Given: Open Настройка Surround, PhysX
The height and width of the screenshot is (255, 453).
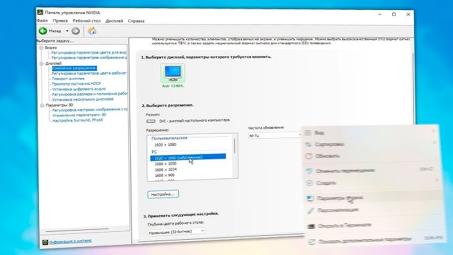Looking at the screenshot, I should [78, 120].
